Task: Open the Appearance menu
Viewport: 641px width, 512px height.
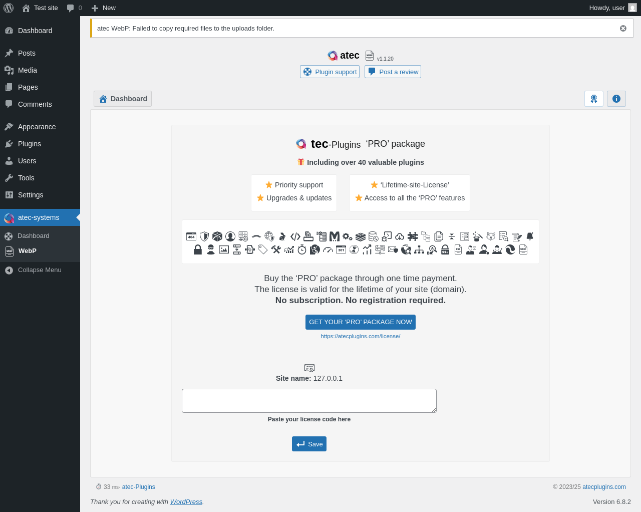Action: coord(40,127)
